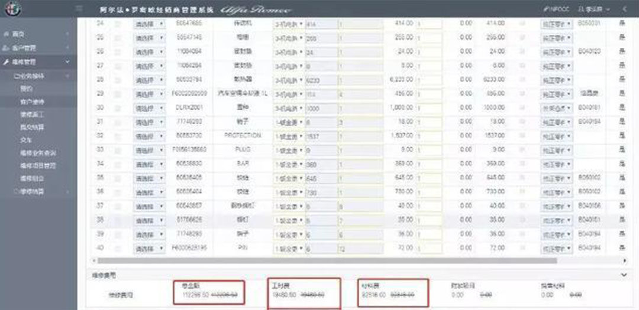Tick the checkbox for row 24
The width and height of the screenshot is (639, 310).
[x=118, y=24]
